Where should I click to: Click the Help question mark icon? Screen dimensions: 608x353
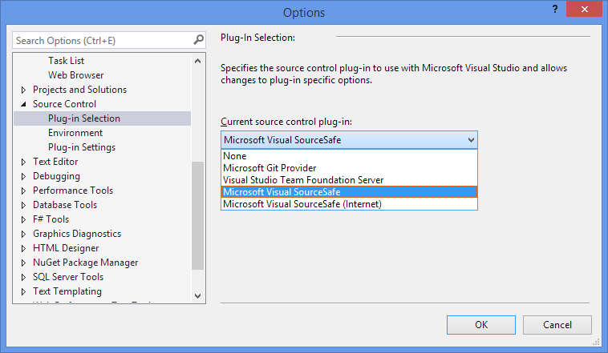[555, 10]
